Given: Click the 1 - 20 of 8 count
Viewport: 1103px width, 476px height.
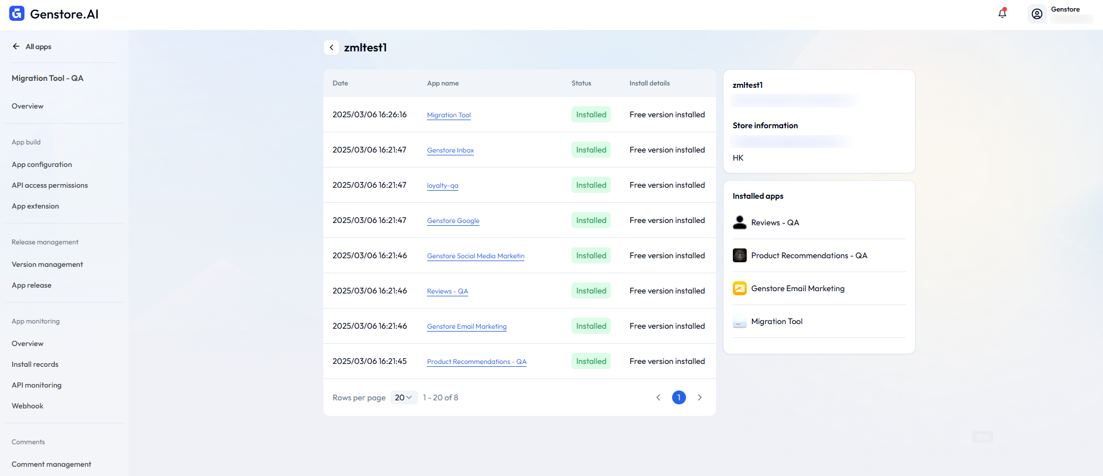Looking at the screenshot, I should [x=441, y=397].
